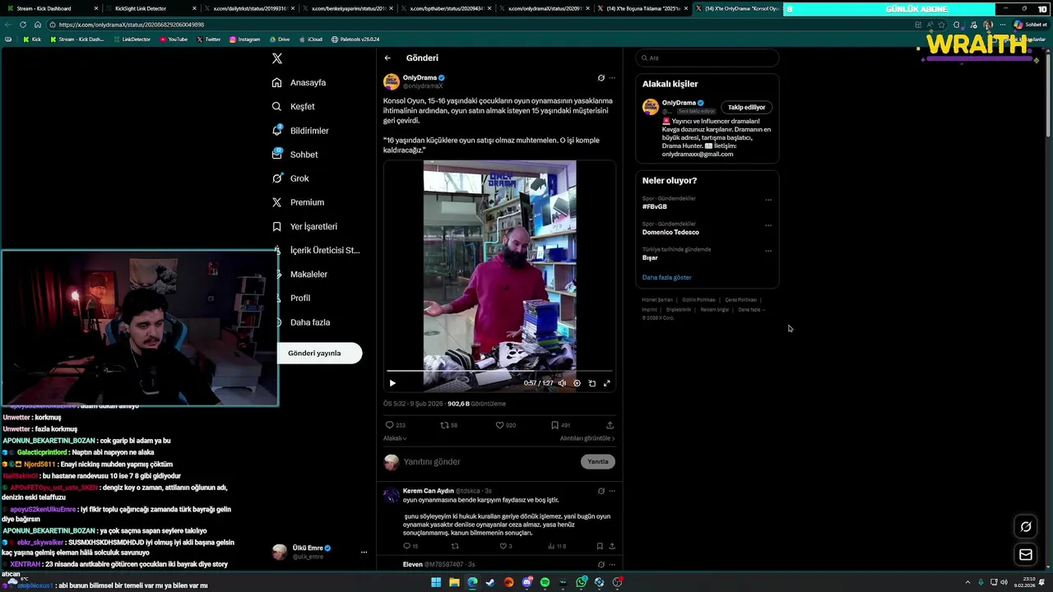
Task: Open Yer İşaretleri bookmarks
Action: (x=304, y=226)
